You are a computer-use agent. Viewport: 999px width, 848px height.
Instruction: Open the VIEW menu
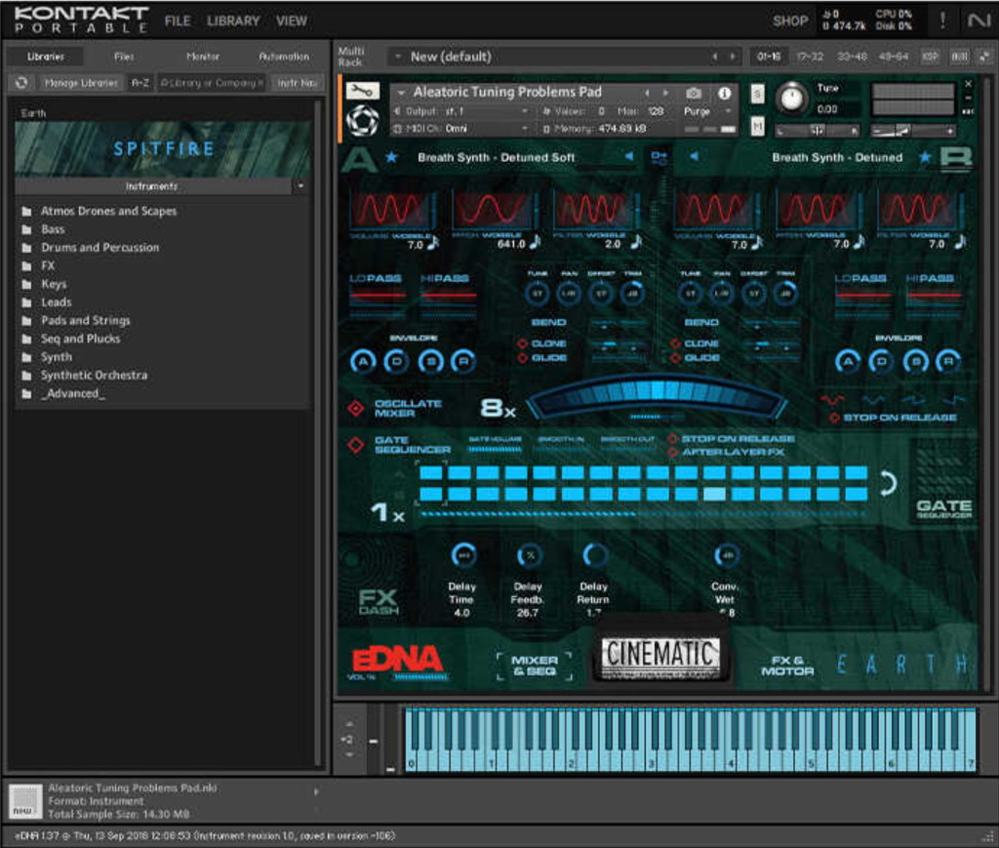tap(292, 21)
